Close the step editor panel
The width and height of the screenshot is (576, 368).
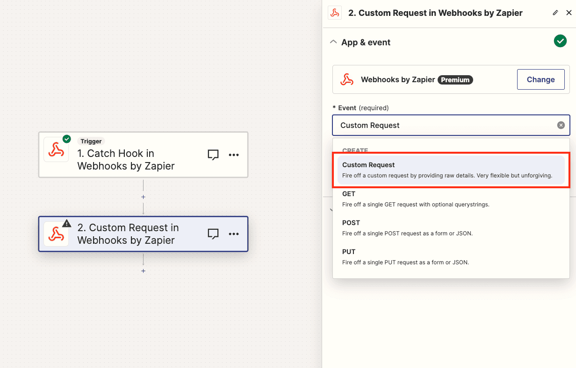569,13
